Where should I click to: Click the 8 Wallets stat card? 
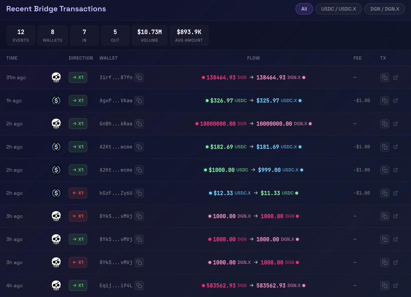[x=52, y=35]
